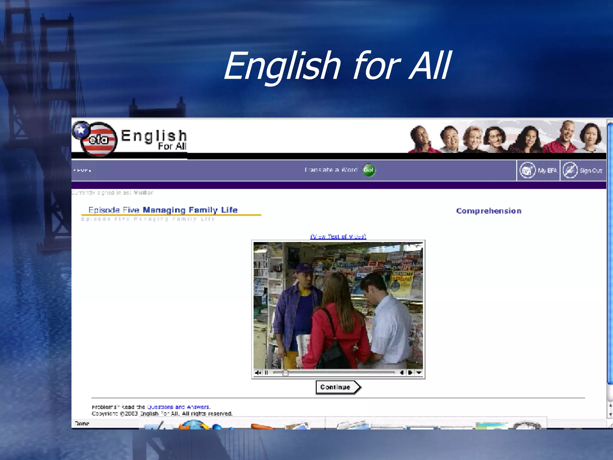The height and width of the screenshot is (460, 613).
Task: Click the Continue button below the video
Action: [x=338, y=387]
